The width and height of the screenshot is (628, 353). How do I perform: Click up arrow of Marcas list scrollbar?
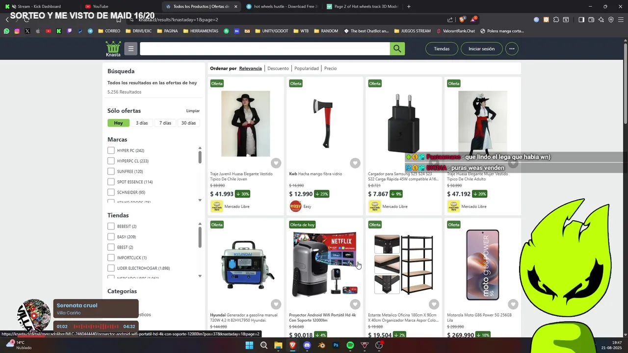[x=200, y=148]
